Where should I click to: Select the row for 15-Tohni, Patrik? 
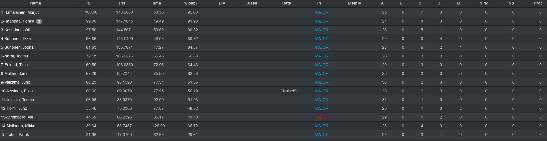[273, 135]
